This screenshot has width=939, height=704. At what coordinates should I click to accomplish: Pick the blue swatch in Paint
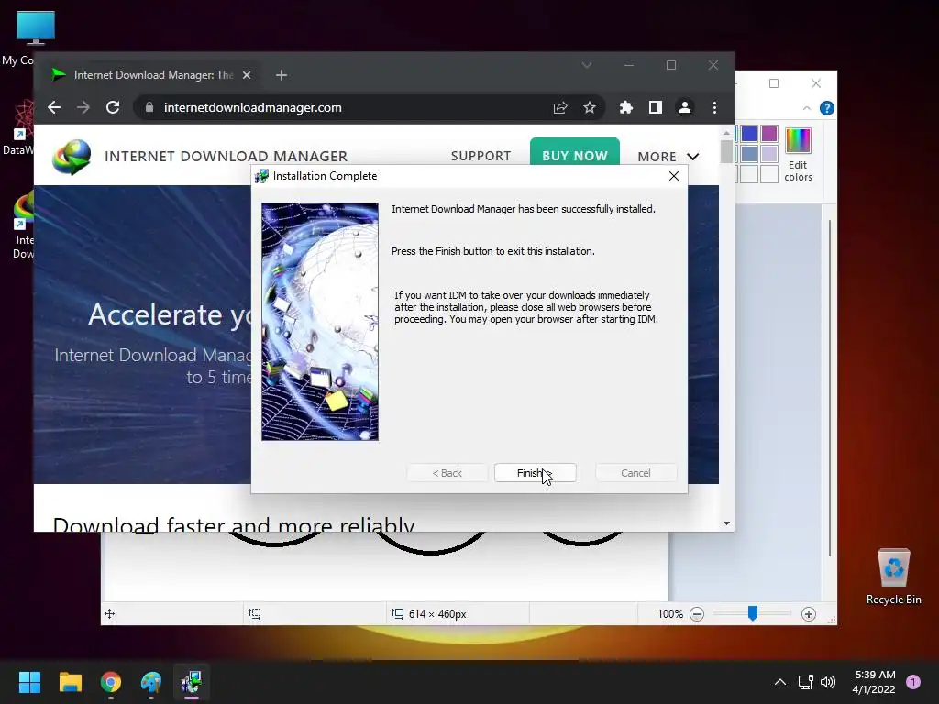point(748,134)
